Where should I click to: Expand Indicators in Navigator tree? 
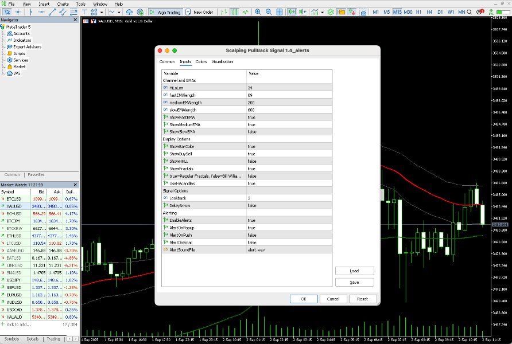tap(3, 40)
